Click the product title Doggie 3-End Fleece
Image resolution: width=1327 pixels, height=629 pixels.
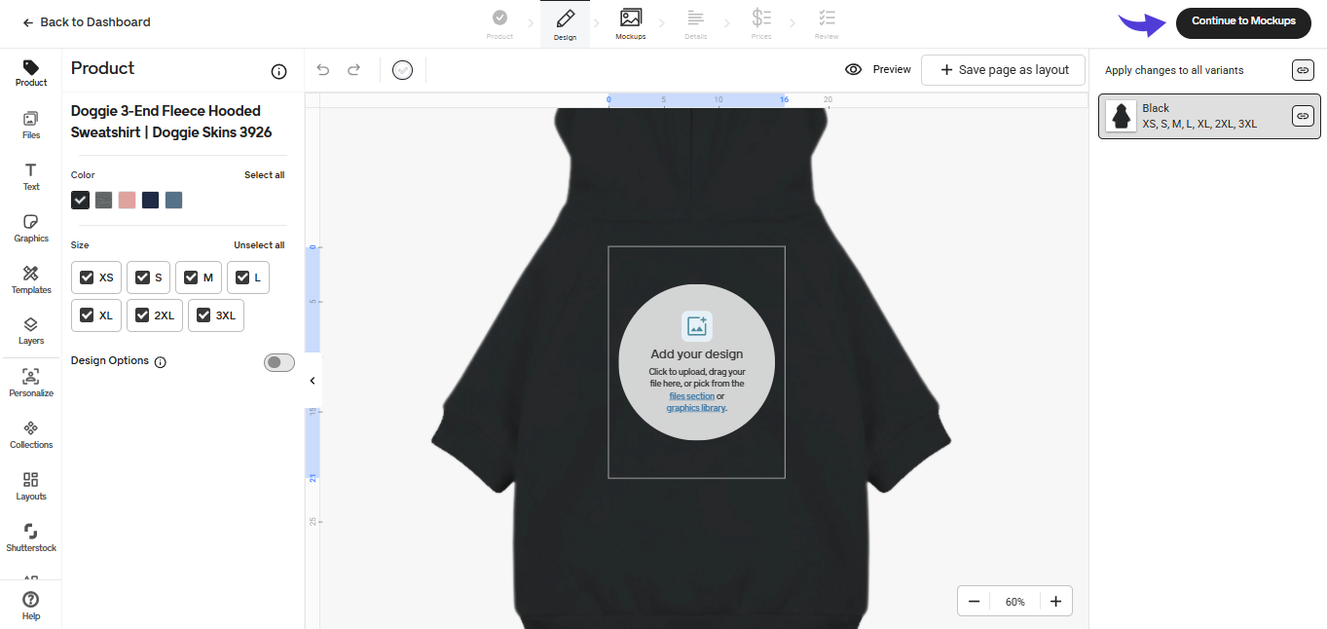[171, 122]
